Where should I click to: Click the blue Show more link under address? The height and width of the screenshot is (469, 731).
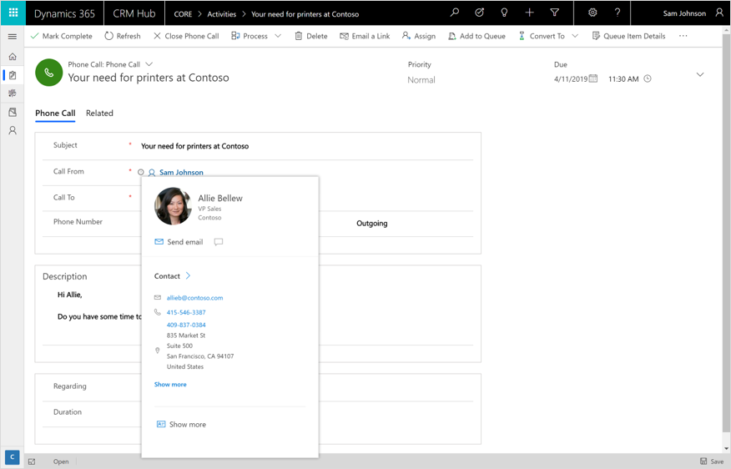pyautogui.click(x=170, y=385)
